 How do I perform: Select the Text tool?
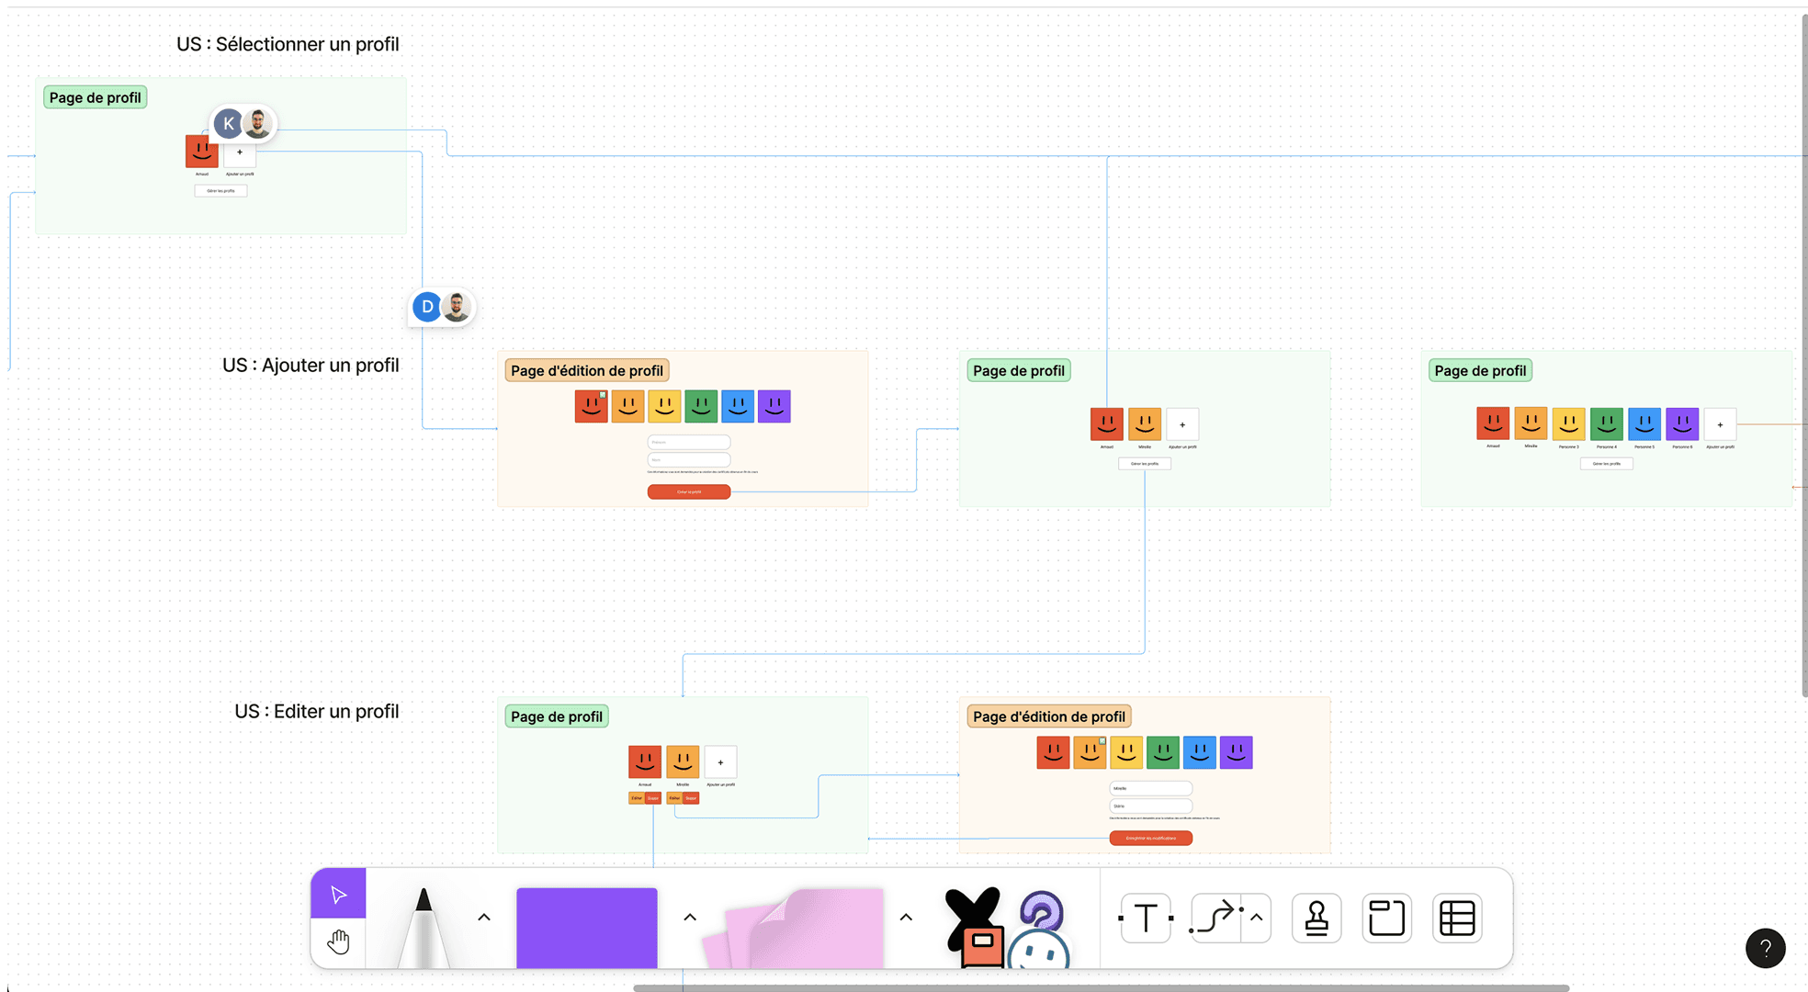1146,918
